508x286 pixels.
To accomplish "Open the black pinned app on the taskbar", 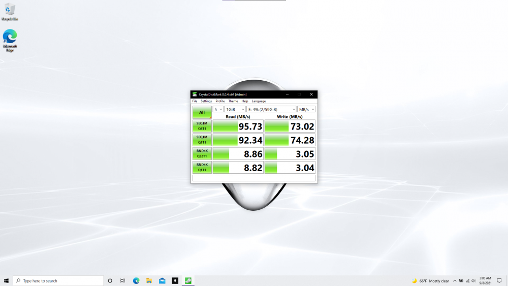I will (175, 281).
